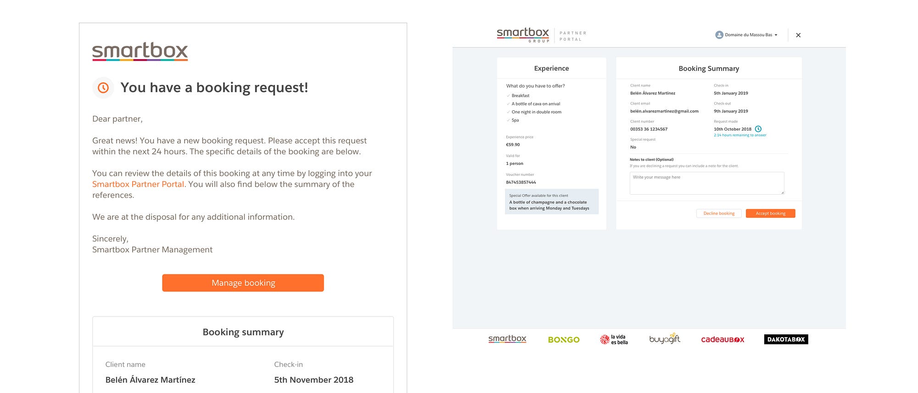Click the Smartbox logo in the email
This screenshot has width=918, height=393.
(x=140, y=51)
